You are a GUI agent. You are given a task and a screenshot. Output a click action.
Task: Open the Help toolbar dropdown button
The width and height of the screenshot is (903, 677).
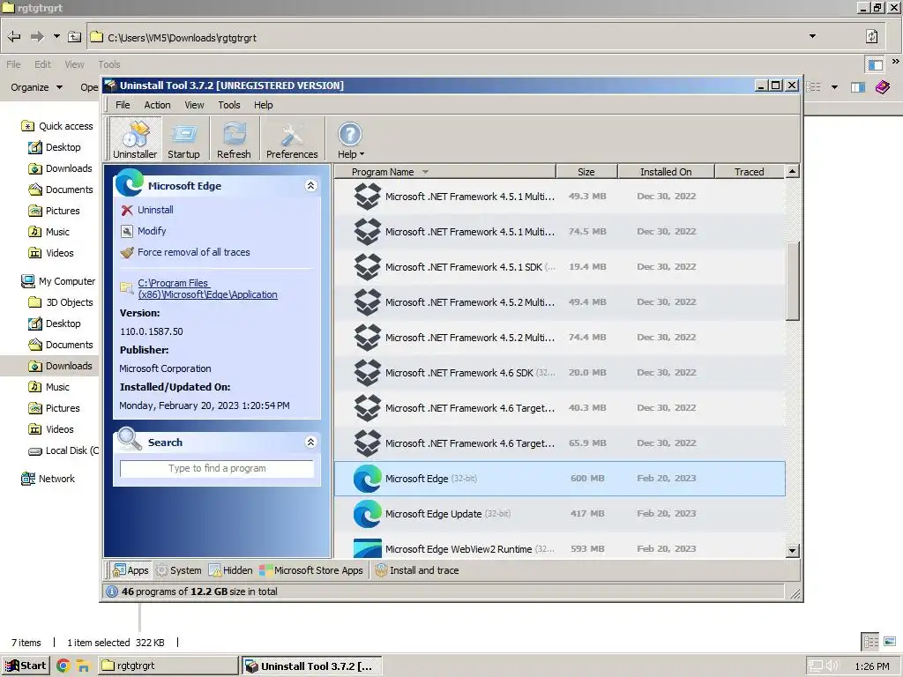(x=350, y=138)
